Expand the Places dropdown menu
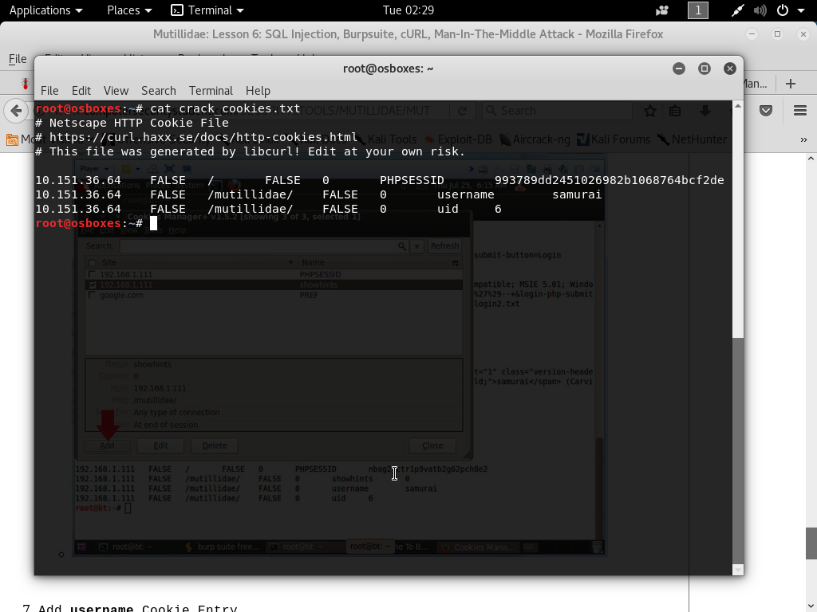Viewport: 817px width, 612px height. point(129,10)
